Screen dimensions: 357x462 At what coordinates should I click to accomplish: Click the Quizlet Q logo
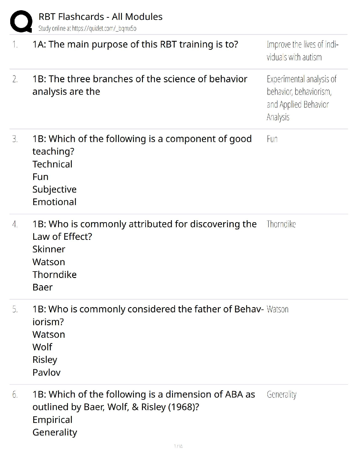21,21
